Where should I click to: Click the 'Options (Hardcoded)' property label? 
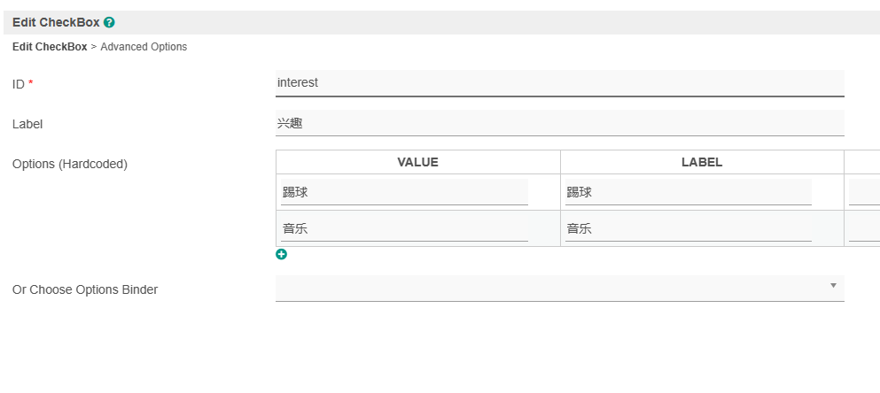click(x=70, y=164)
